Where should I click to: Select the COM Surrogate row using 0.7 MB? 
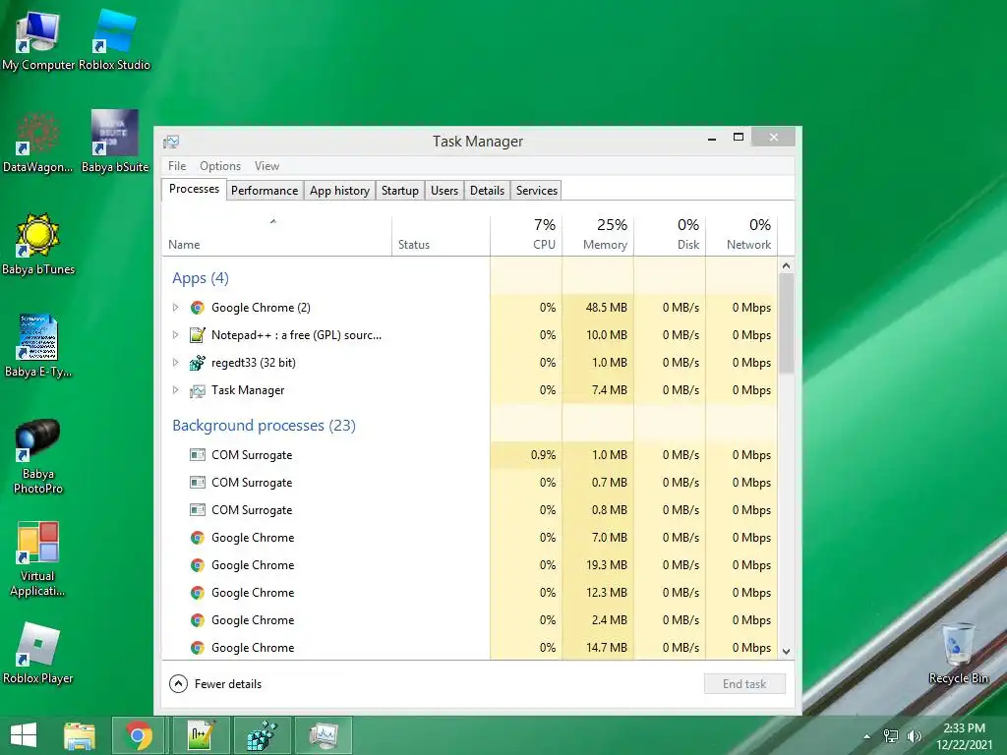(x=470, y=483)
